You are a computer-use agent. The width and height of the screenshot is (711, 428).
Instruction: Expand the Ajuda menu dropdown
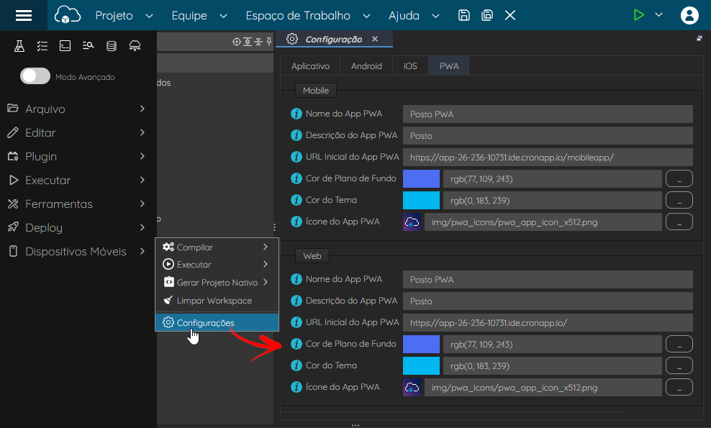pyautogui.click(x=435, y=16)
